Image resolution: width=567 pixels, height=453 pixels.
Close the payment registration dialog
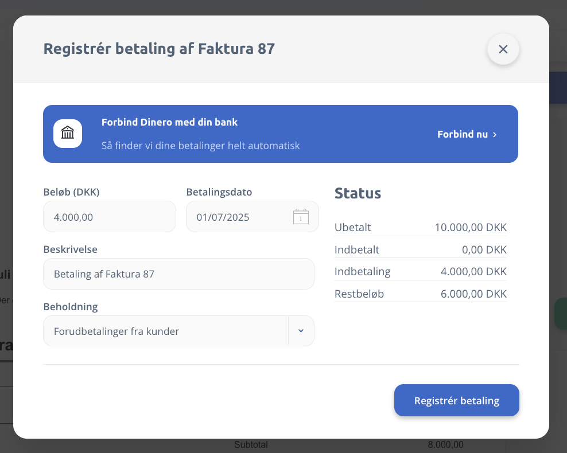(x=503, y=49)
